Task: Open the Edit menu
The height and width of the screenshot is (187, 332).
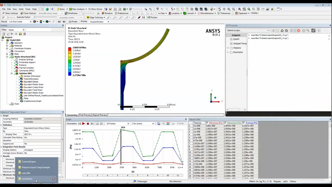Action: 9,9
